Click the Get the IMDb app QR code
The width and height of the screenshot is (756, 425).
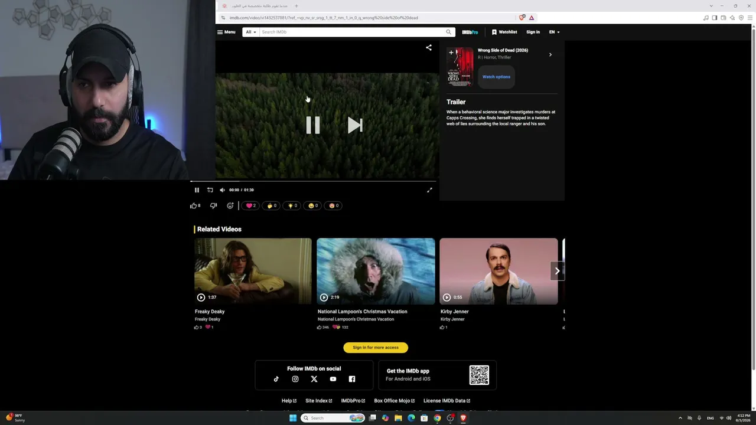coord(479,375)
